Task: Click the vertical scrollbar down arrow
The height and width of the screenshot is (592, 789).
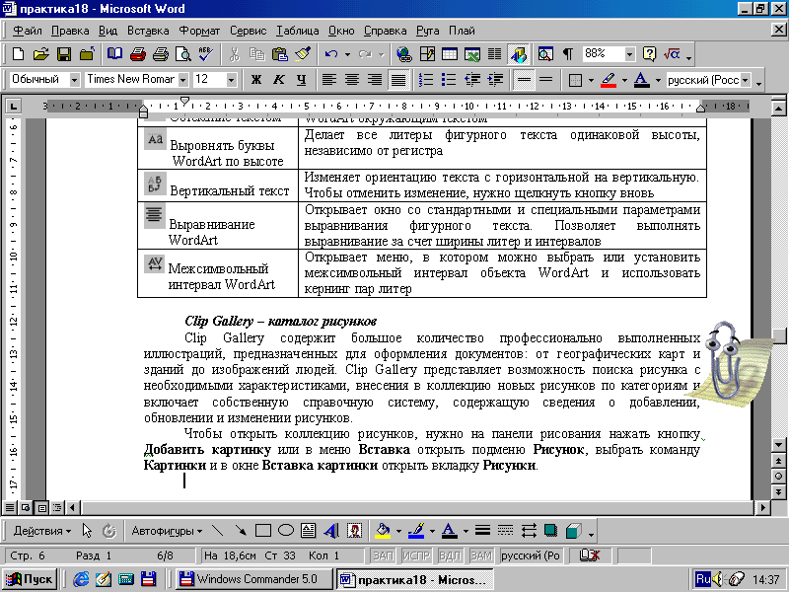Action: [778, 445]
